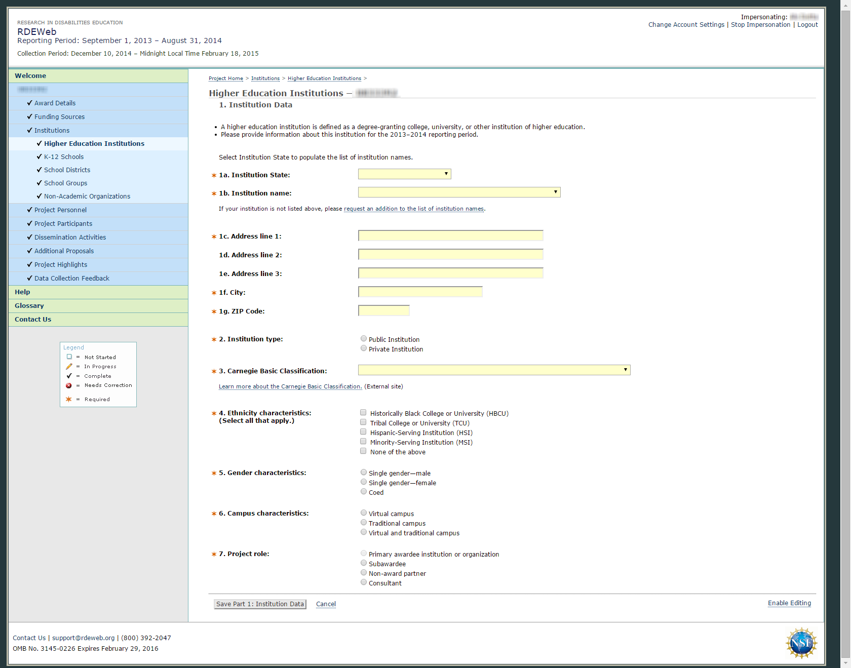Expand the Institution name dropdown
Viewport: 851px width, 668px height.
[x=459, y=192]
